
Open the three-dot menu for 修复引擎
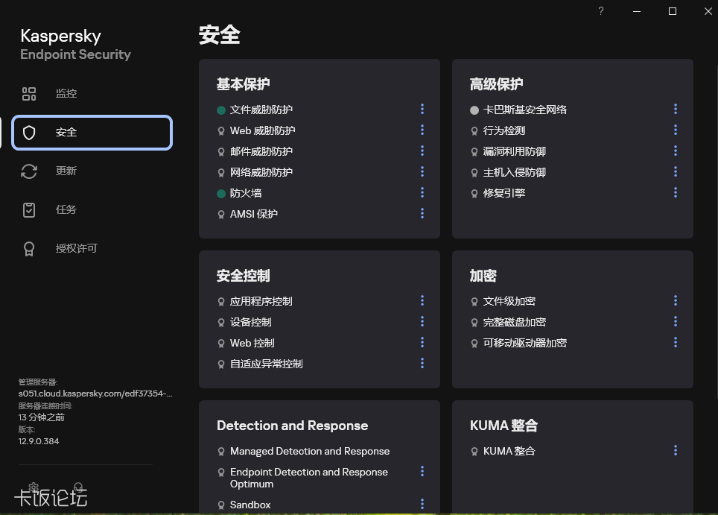click(x=676, y=192)
